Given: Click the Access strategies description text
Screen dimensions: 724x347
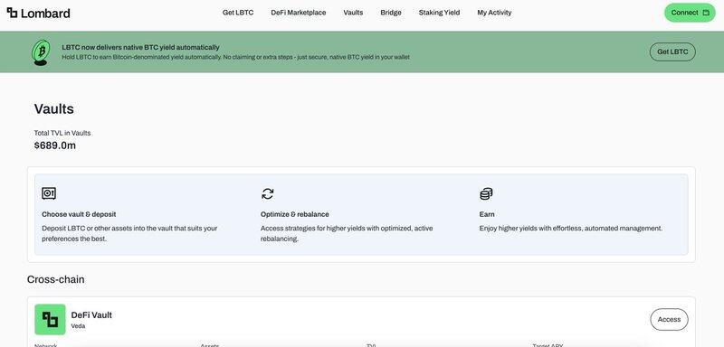Looking at the screenshot, I should point(347,234).
